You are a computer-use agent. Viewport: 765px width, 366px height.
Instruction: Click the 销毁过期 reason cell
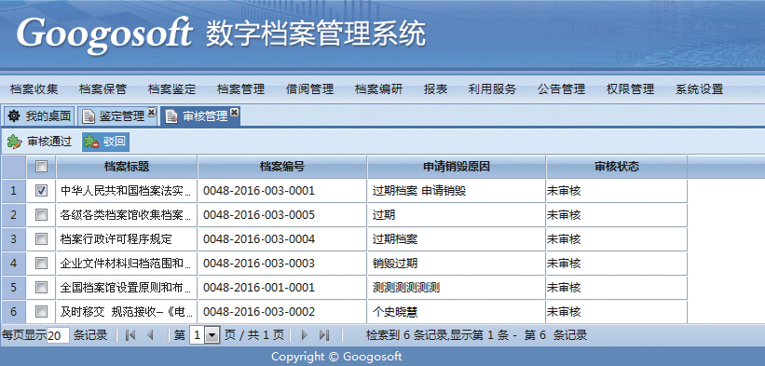[x=457, y=264]
